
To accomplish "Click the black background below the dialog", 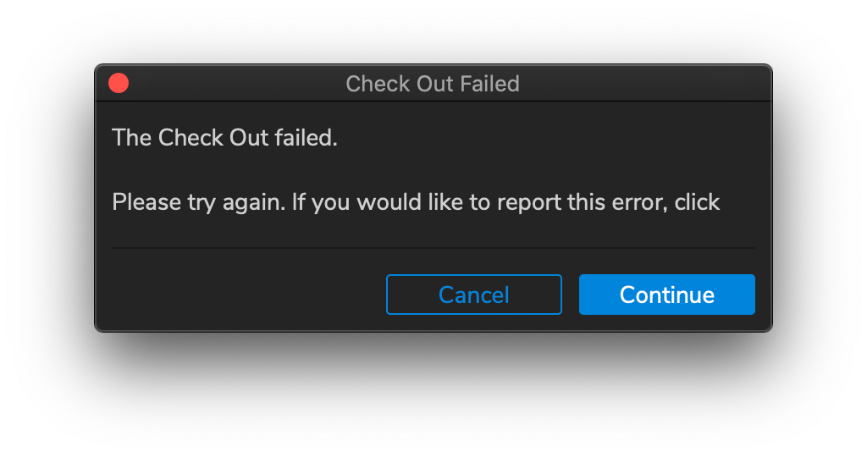I will (433, 394).
